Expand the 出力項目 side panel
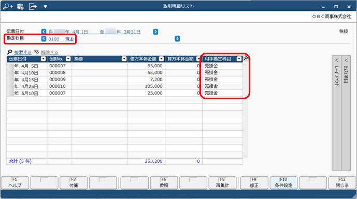The width and height of the screenshot is (357, 199). coord(346,113)
